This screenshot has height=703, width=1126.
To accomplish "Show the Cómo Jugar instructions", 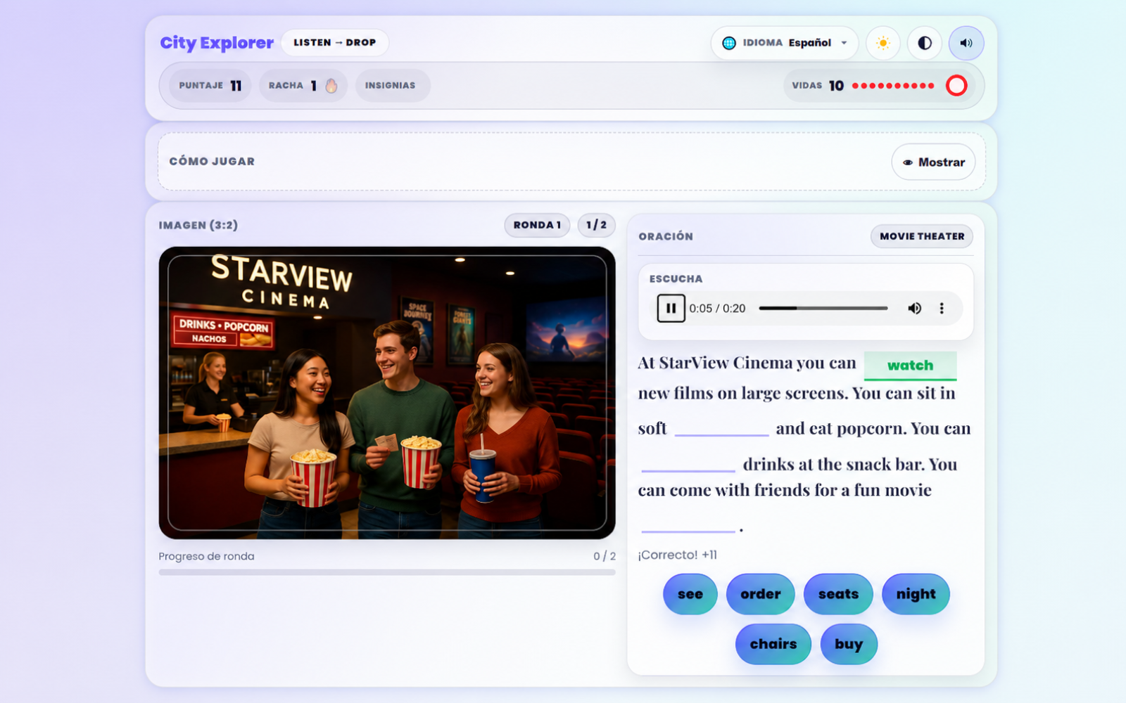I will pyautogui.click(x=933, y=162).
